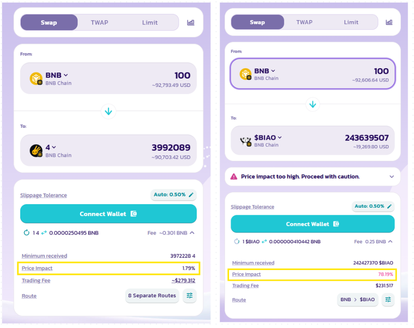This screenshot has width=414, height=328.
Task: Open the price chart icon on the right panel
Action: (390, 21)
